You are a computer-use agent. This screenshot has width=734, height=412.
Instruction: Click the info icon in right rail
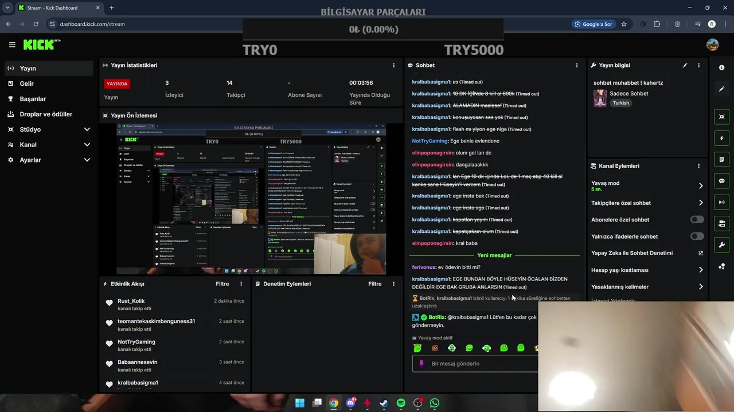pos(721,68)
